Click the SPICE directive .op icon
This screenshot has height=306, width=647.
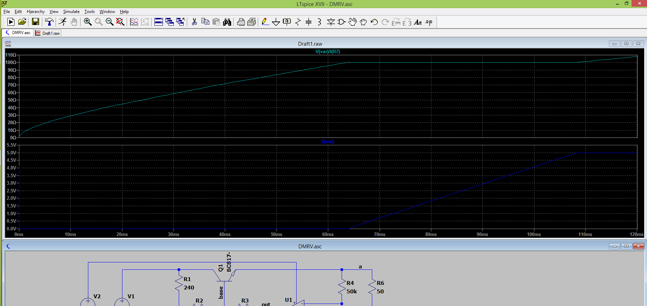429,22
